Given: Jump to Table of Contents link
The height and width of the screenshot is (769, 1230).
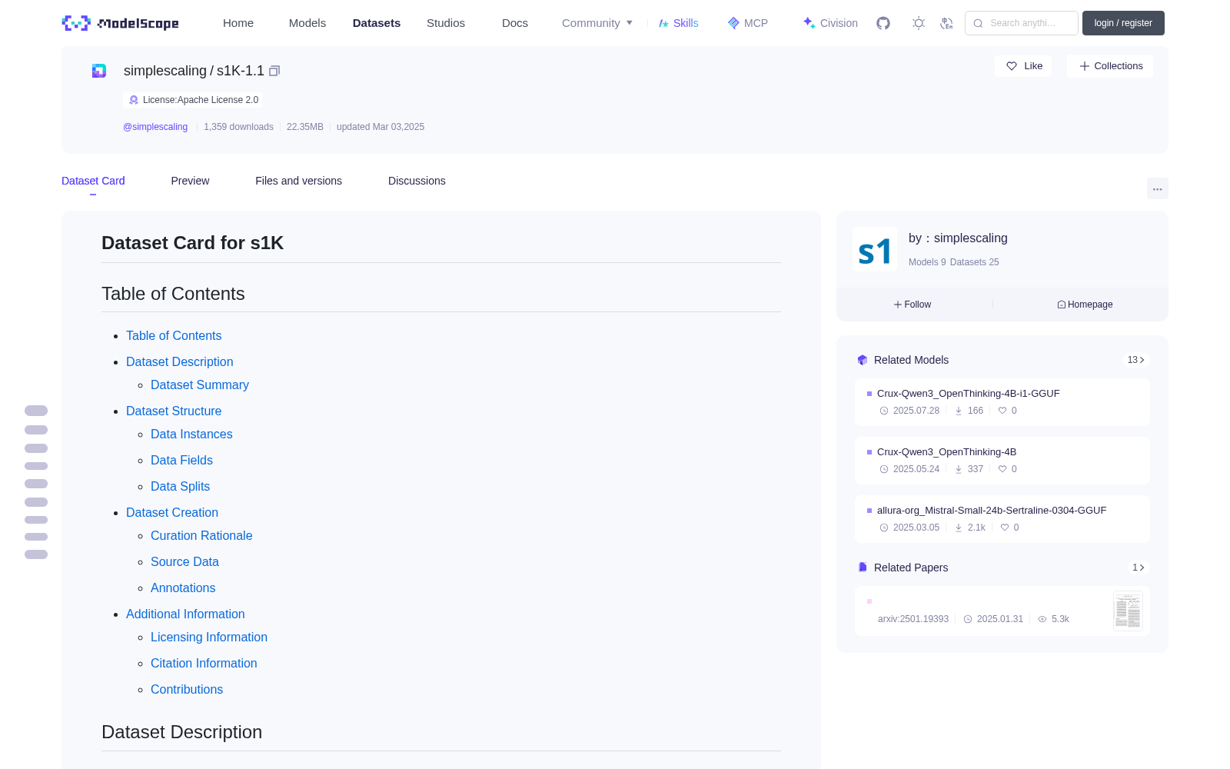Looking at the screenshot, I should (x=174, y=335).
